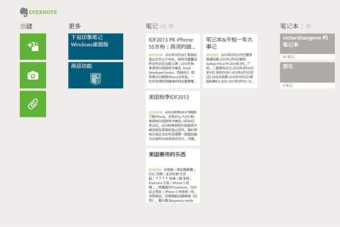Open the 墨笔 notebook tile
340x227 pixels.
click(x=307, y=75)
